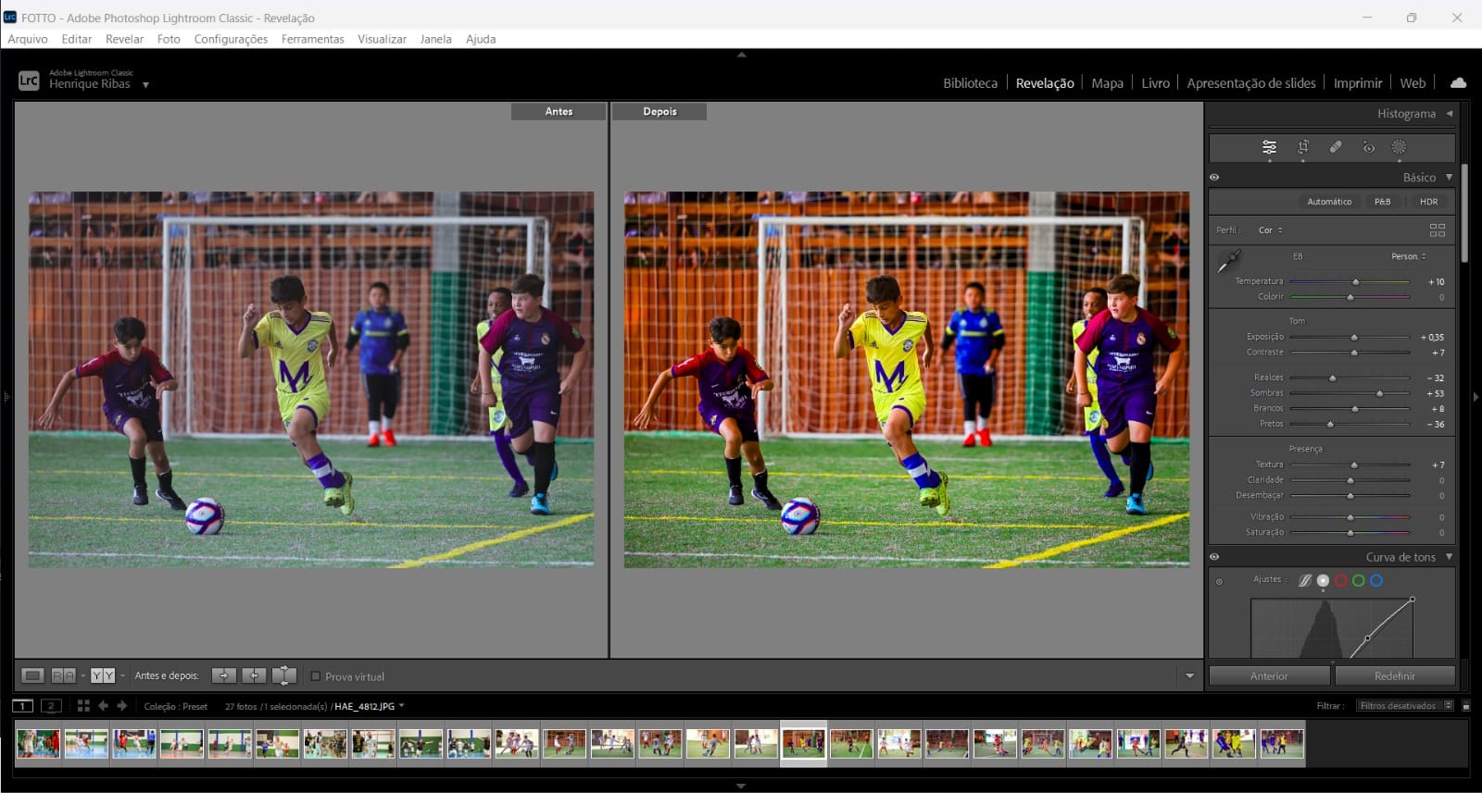
Task: Expand the Histograma panel
Action: pyautogui.click(x=1449, y=114)
